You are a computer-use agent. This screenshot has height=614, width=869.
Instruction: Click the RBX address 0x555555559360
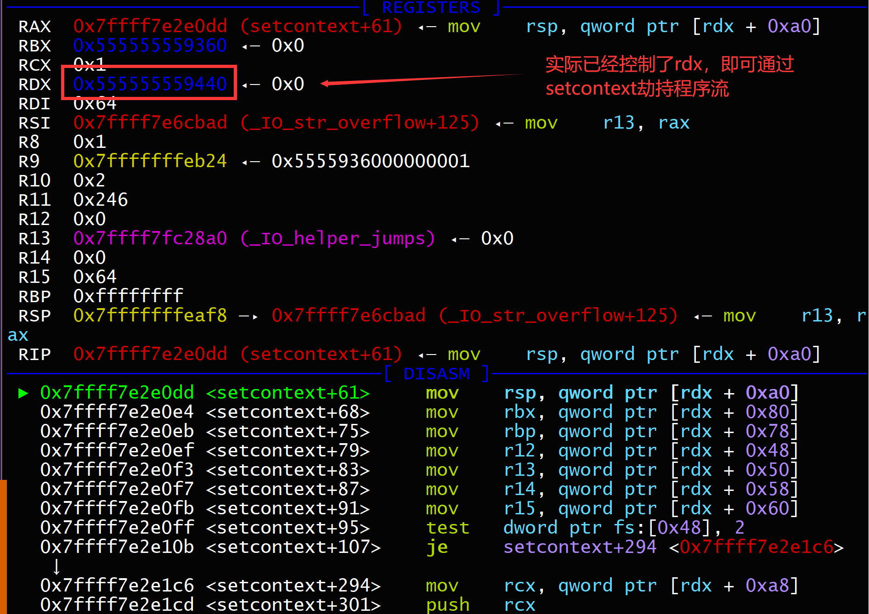tap(150, 46)
